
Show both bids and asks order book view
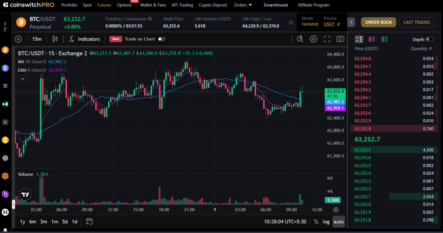pos(359,39)
